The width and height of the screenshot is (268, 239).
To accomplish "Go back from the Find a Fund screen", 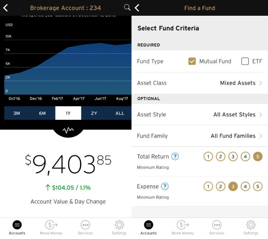I will click(137, 8).
